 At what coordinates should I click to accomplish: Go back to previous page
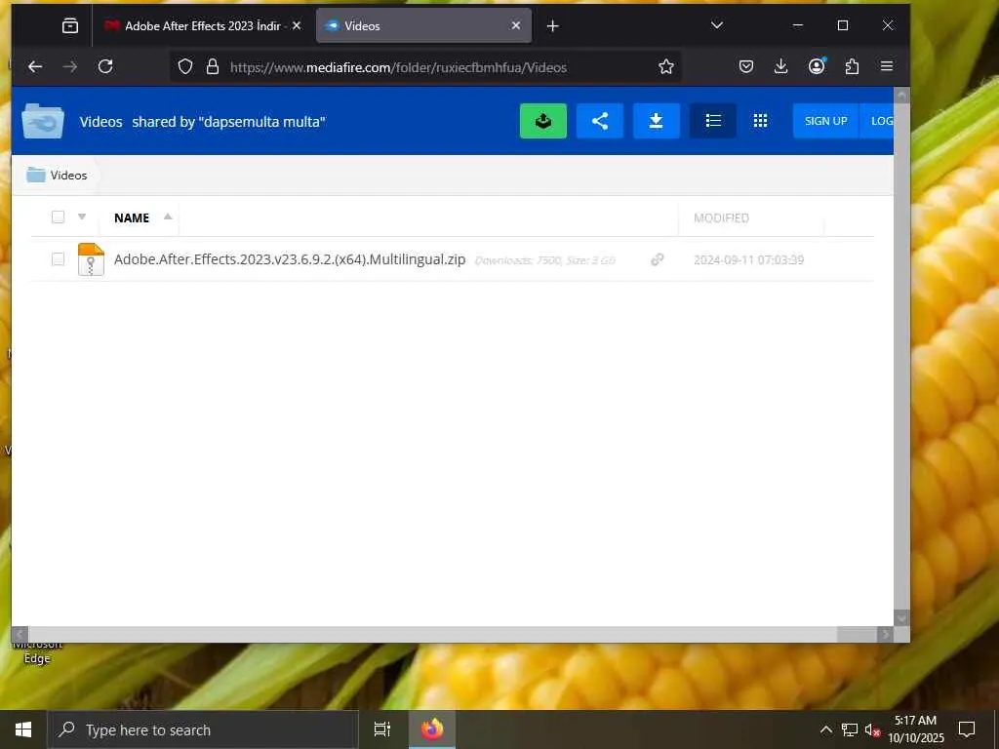click(x=35, y=67)
